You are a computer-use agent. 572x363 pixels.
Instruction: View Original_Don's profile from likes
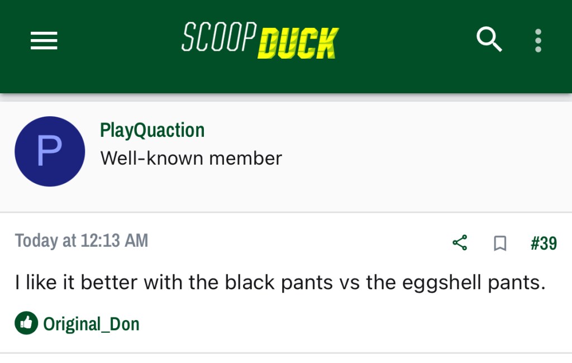[x=91, y=324]
